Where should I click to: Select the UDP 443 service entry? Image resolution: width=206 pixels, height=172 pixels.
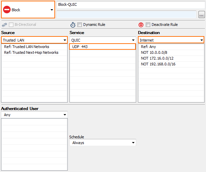click(102, 47)
